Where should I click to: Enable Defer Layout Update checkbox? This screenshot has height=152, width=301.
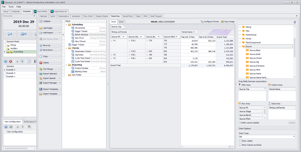point(240,123)
